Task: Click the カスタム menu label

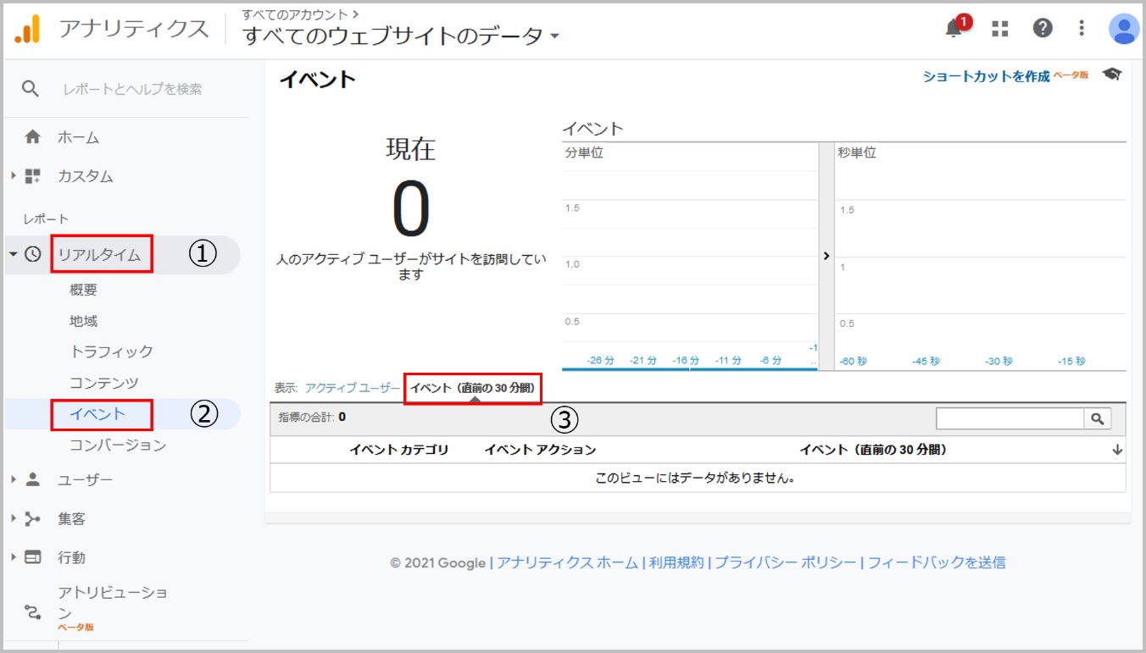Action: tap(85, 176)
